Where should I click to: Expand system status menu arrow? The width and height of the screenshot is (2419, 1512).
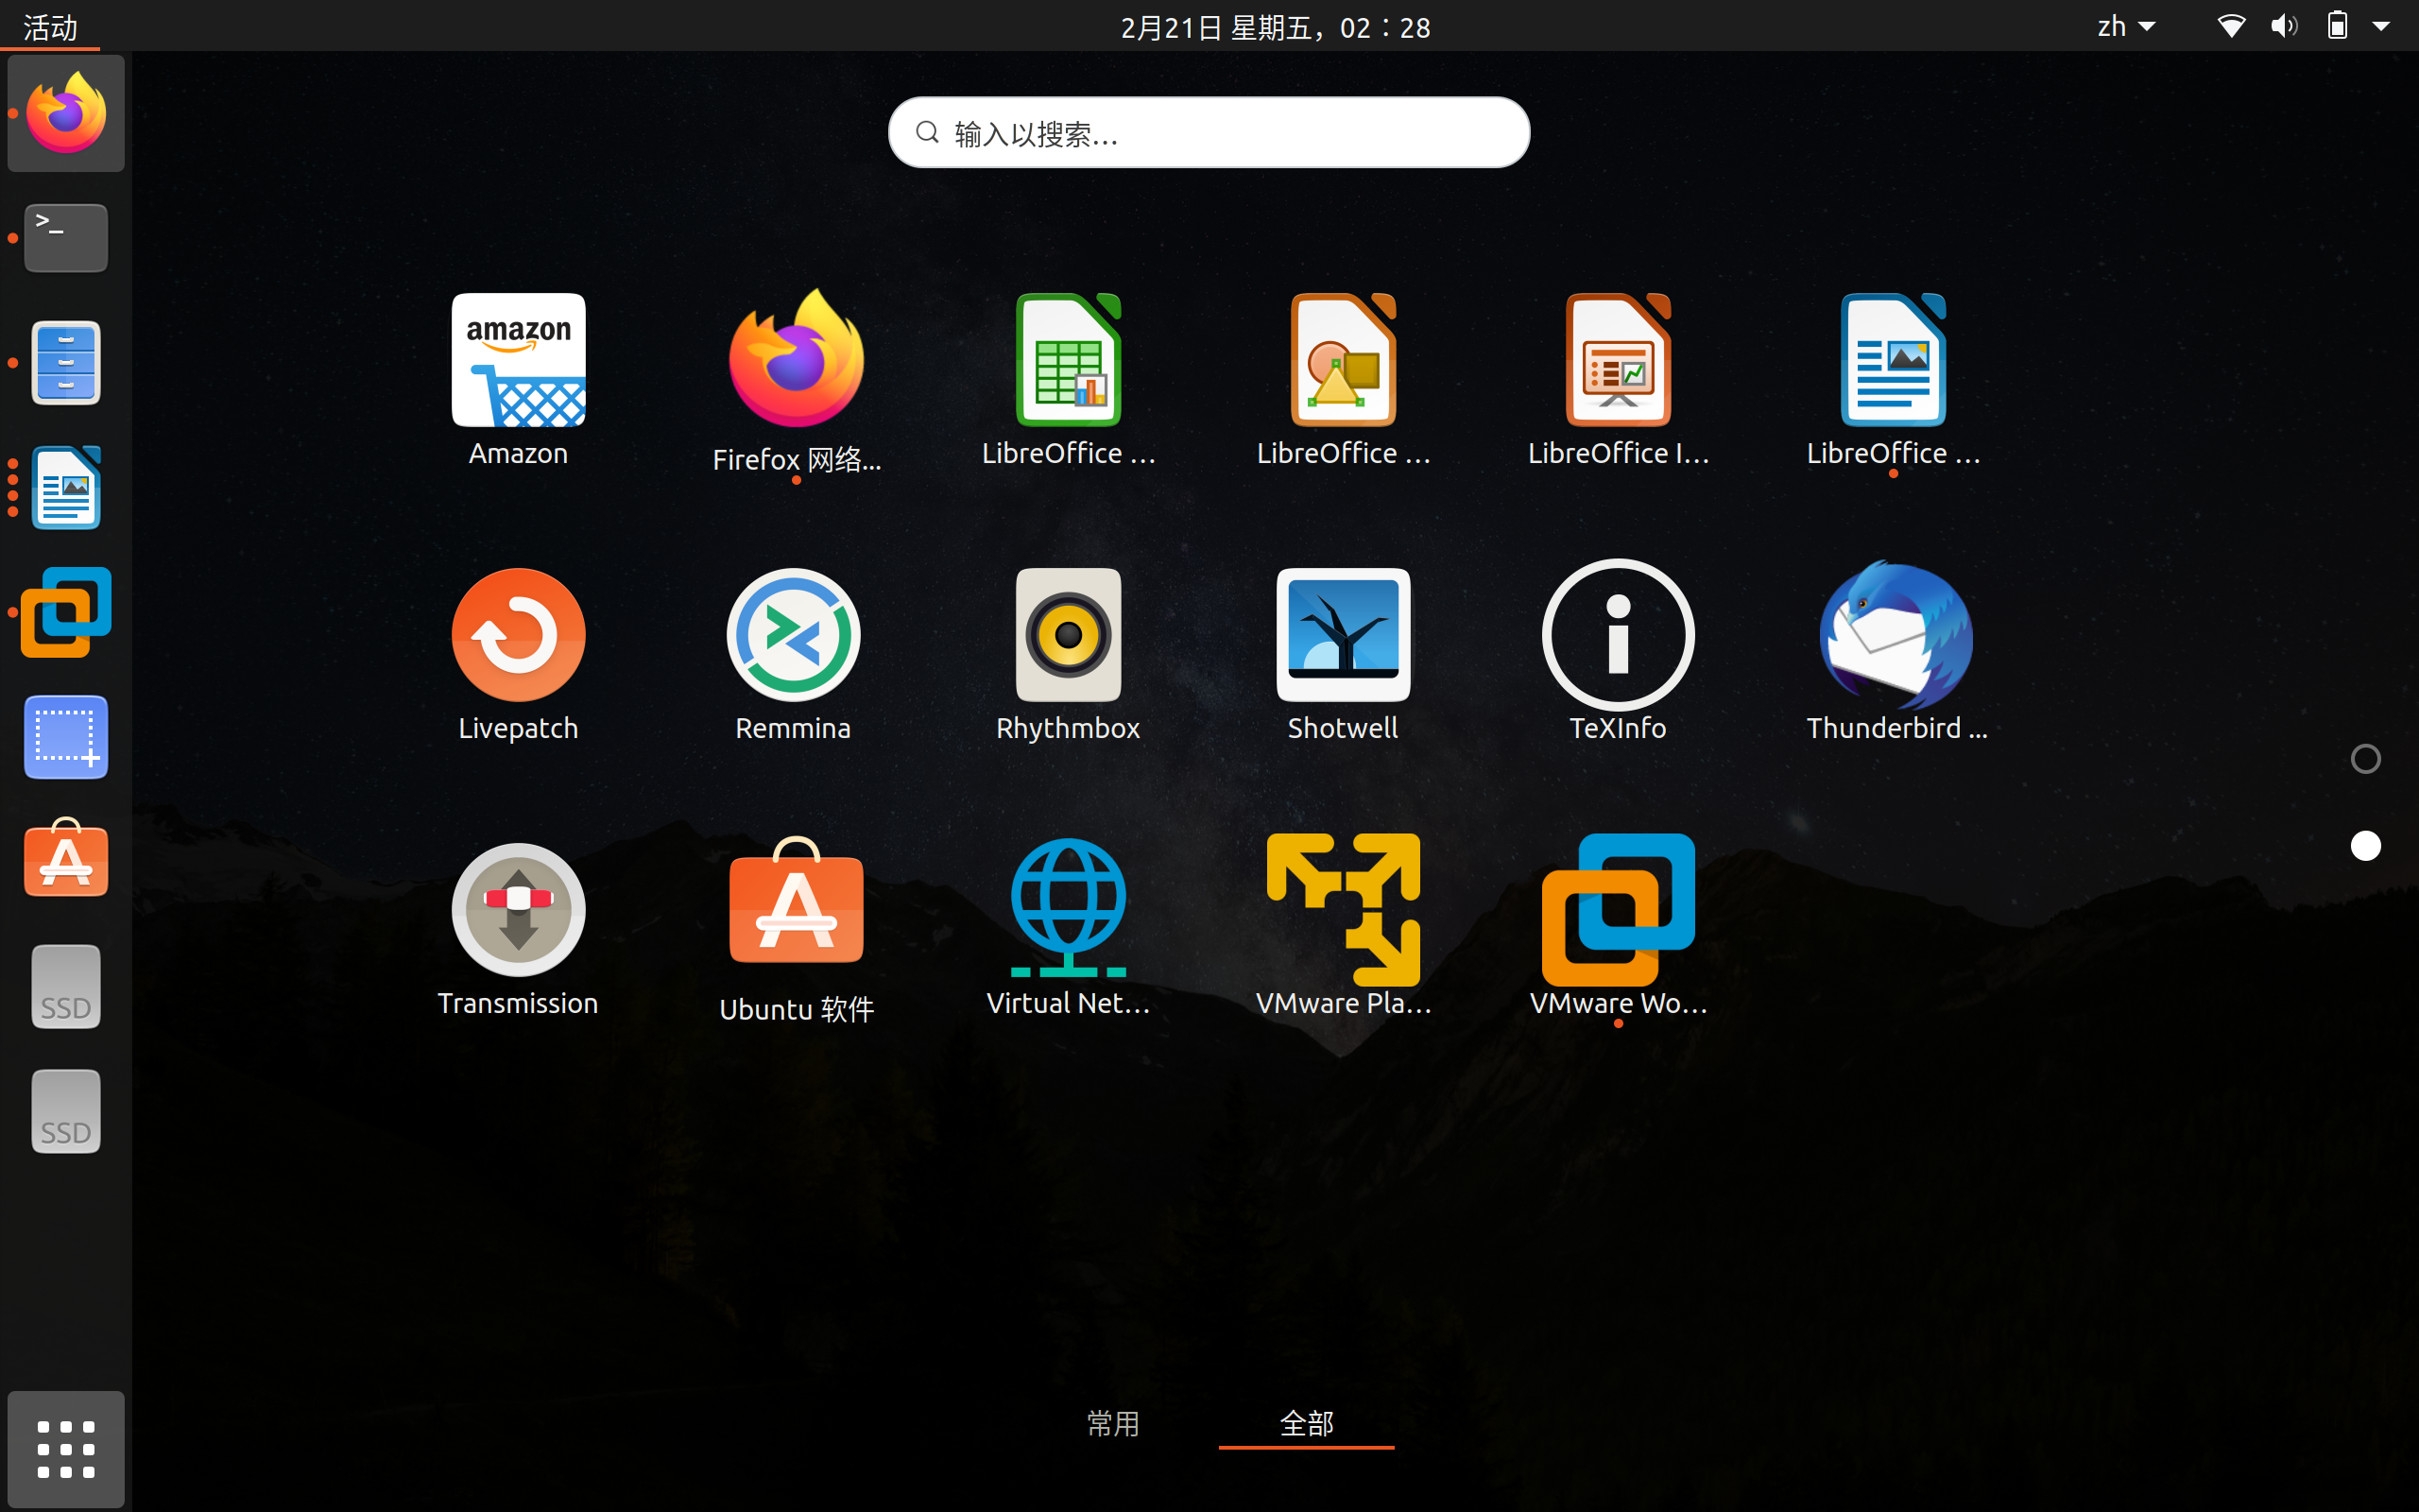click(2381, 27)
